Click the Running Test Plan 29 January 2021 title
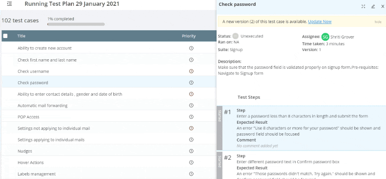386x179 pixels. 72,4
